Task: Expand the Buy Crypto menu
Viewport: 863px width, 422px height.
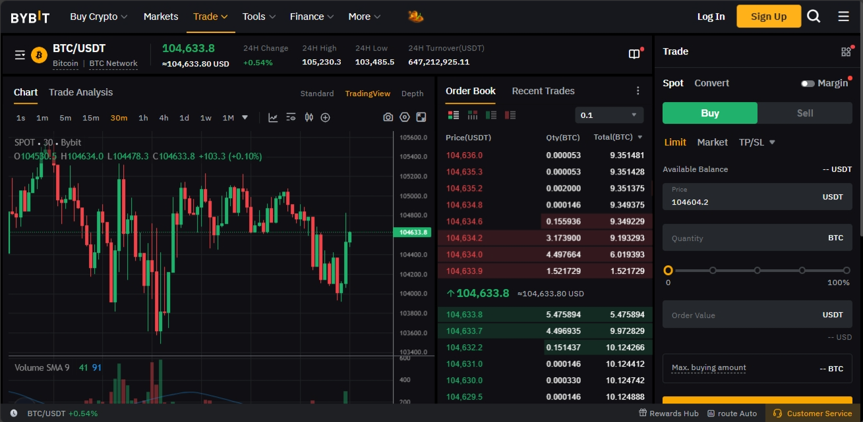Action: click(x=99, y=16)
